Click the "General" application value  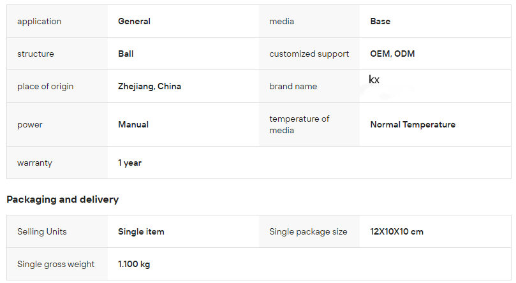click(134, 22)
